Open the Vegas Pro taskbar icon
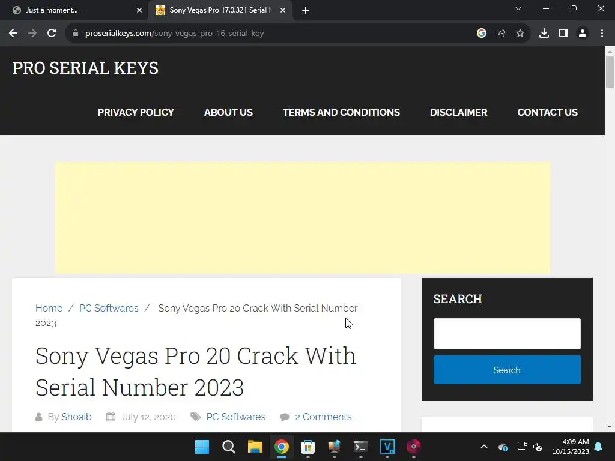This screenshot has width=615, height=461. coord(387,447)
